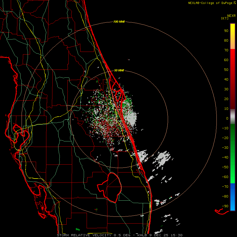Click the gray zero-velocity segment of the color bar

[233, 117]
